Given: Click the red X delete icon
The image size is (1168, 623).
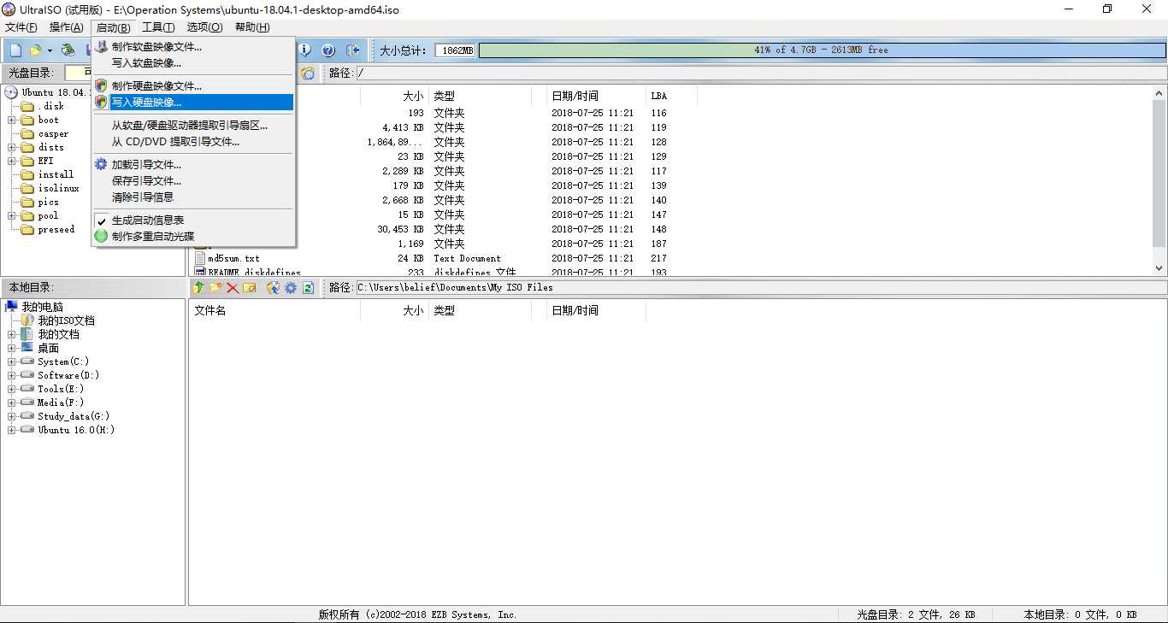Looking at the screenshot, I should pos(232,288).
